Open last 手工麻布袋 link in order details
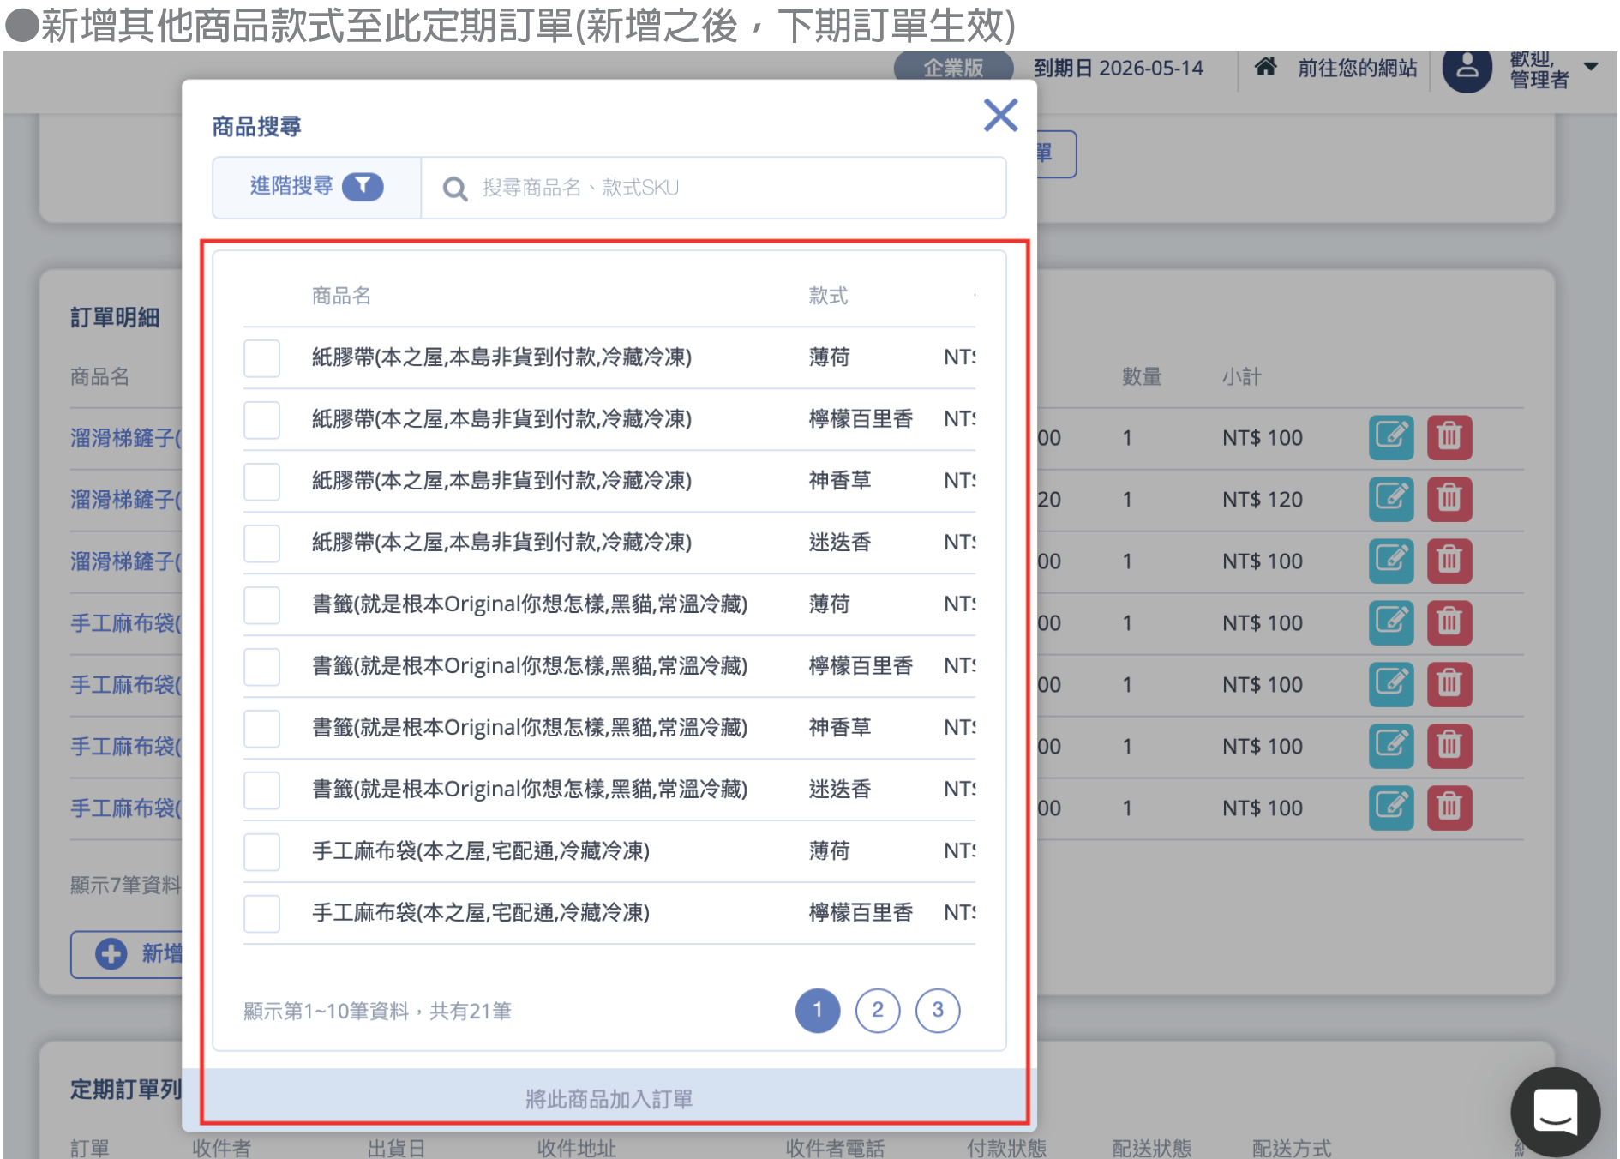Viewport: 1620px width, 1159px height. (126, 808)
